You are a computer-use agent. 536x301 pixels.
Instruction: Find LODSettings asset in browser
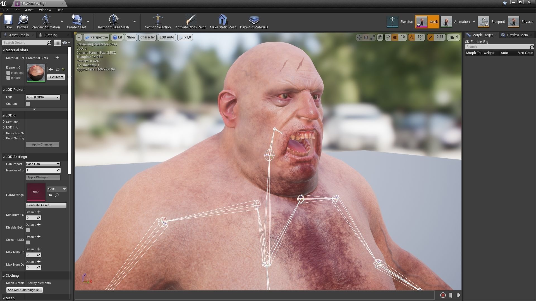click(57, 195)
